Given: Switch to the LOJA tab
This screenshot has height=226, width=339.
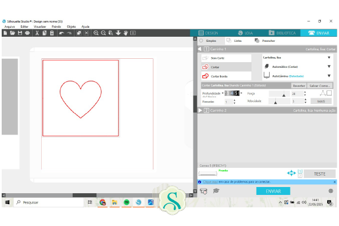Looking at the screenshot, I should point(245,33).
